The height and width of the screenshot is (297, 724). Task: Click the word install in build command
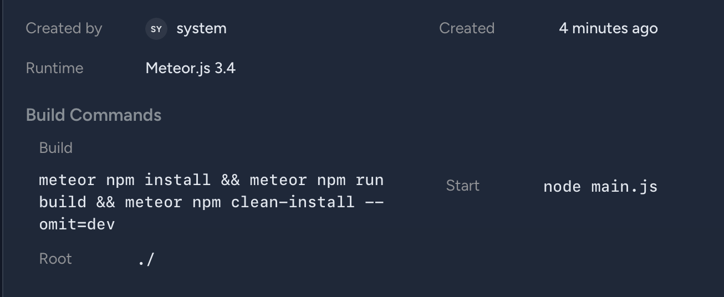[x=177, y=180]
